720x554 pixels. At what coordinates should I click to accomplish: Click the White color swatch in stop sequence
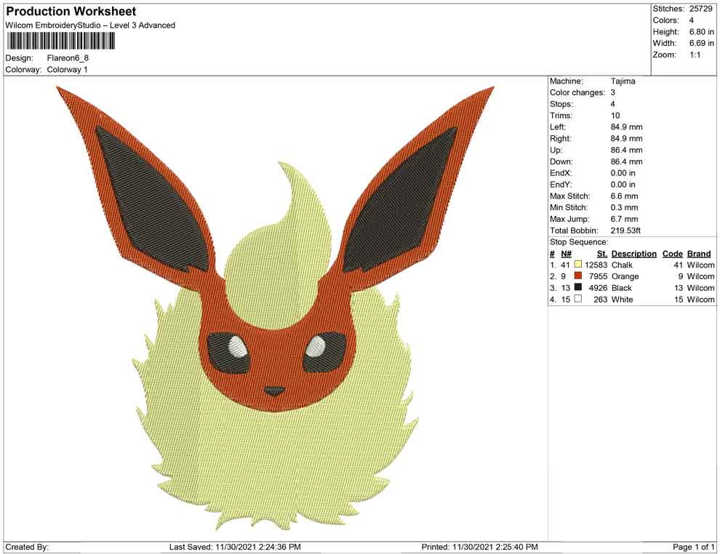[578, 299]
